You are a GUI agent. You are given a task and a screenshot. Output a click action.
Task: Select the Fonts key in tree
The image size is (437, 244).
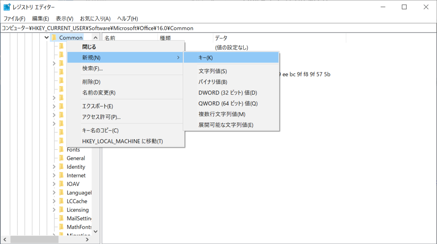(x=73, y=149)
